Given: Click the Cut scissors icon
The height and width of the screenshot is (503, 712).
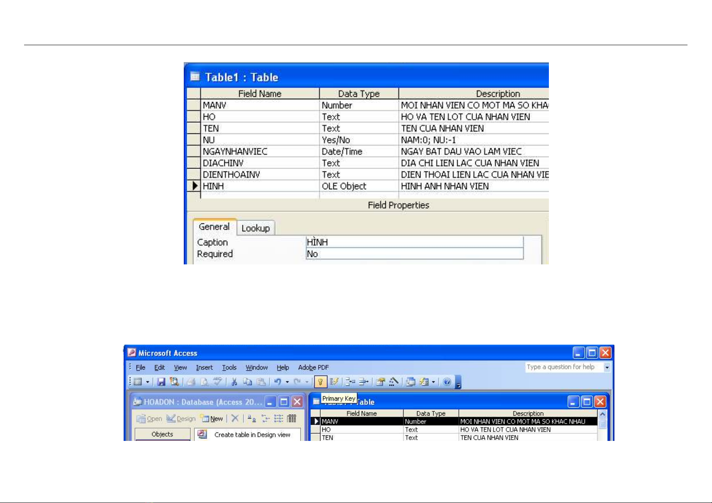Looking at the screenshot, I should 234,382.
